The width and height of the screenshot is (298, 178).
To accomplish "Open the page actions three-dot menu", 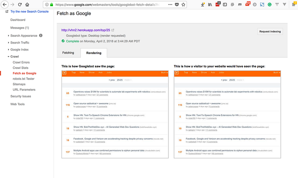I will point(170,4).
